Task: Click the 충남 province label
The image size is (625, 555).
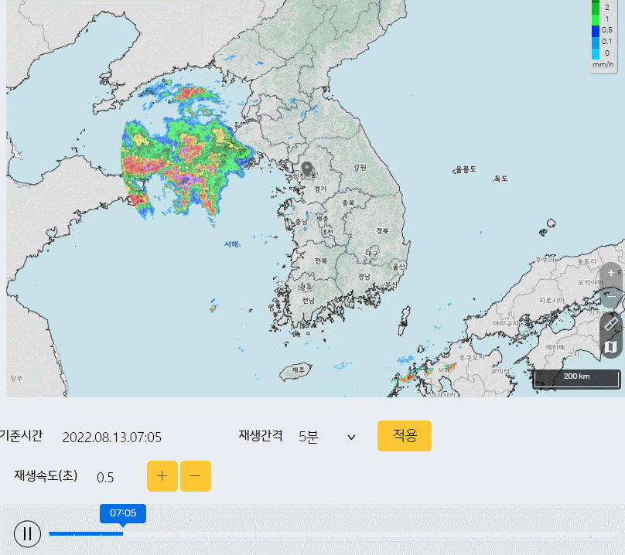Action: pos(302,222)
